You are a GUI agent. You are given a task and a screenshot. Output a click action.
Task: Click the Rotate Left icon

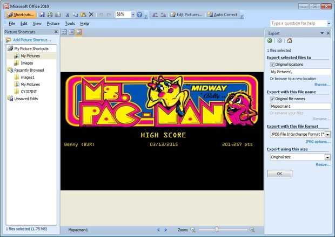155,15
